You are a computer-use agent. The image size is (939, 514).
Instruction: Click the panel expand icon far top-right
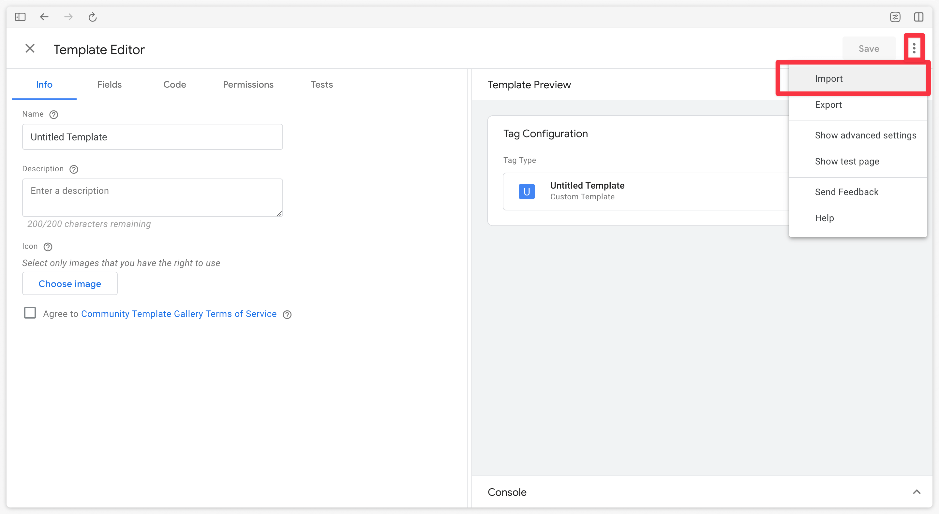pyautogui.click(x=919, y=17)
